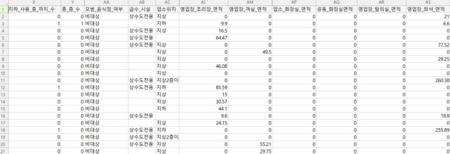Select row 11 header
450x154 pixels.
tap(4, 80)
